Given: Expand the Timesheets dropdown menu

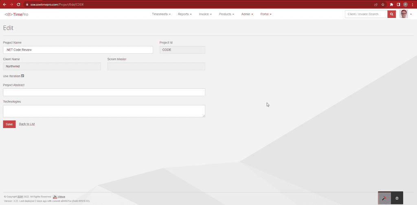Looking at the screenshot, I should click(161, 14).
